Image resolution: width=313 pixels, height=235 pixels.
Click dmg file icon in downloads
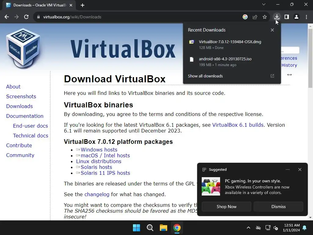pyautogui.click(x=192, y=42)
